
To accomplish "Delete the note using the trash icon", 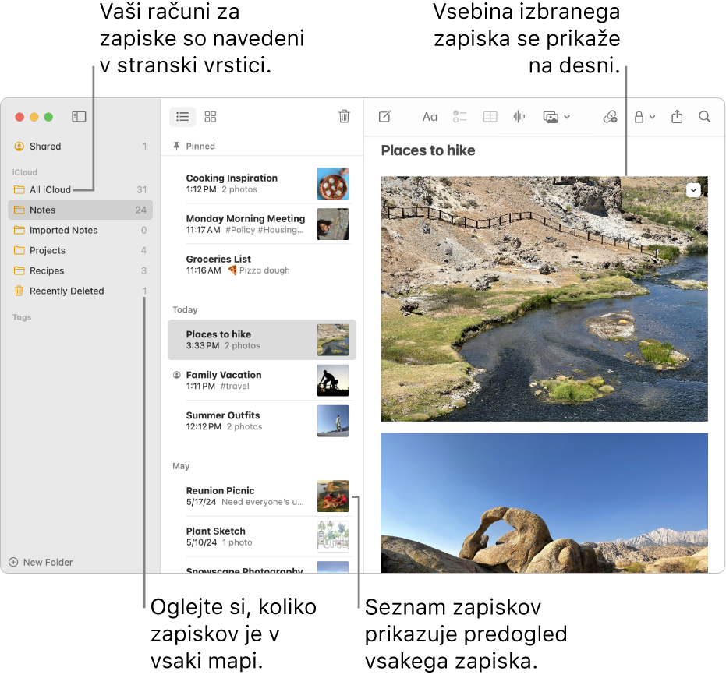I will pyautogui.click(x=344, y=117).
